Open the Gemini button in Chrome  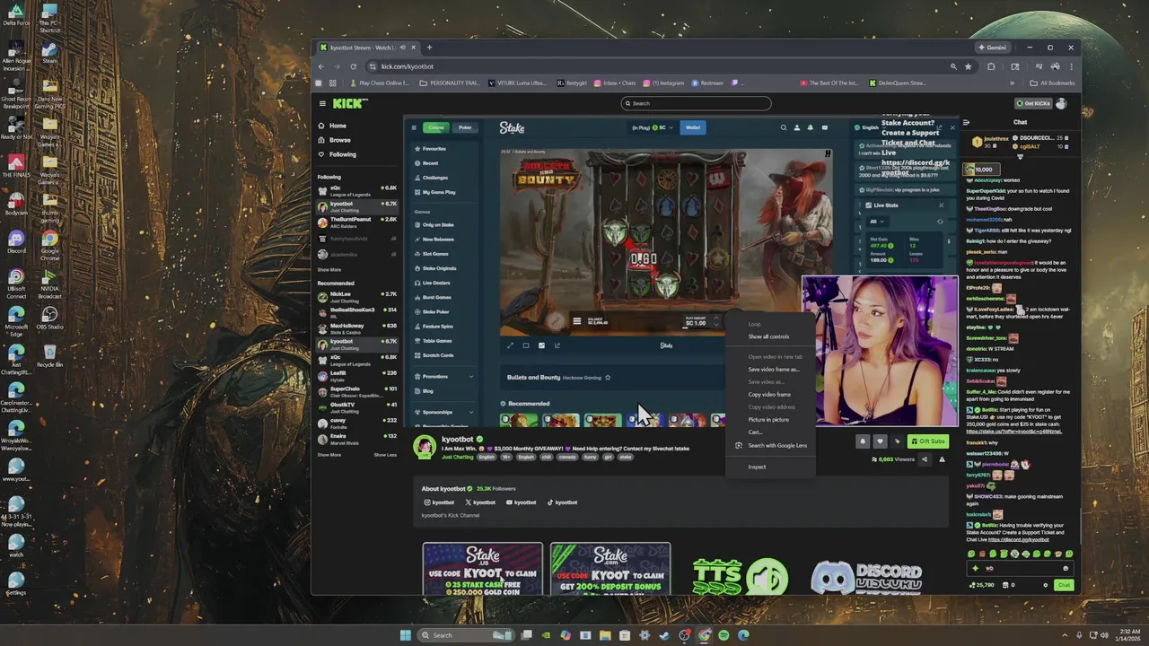993,48
